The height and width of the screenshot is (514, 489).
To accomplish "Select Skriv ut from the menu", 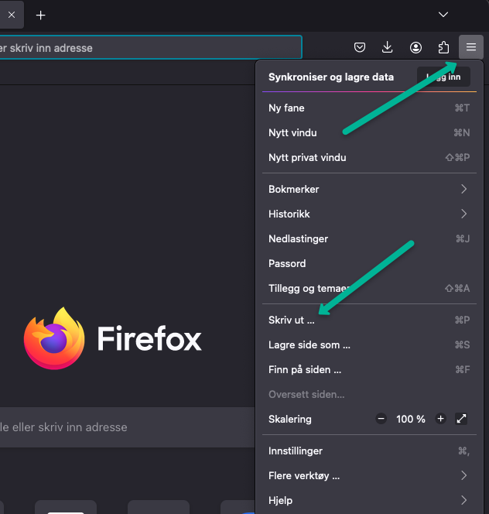I will tap(292, 320).
